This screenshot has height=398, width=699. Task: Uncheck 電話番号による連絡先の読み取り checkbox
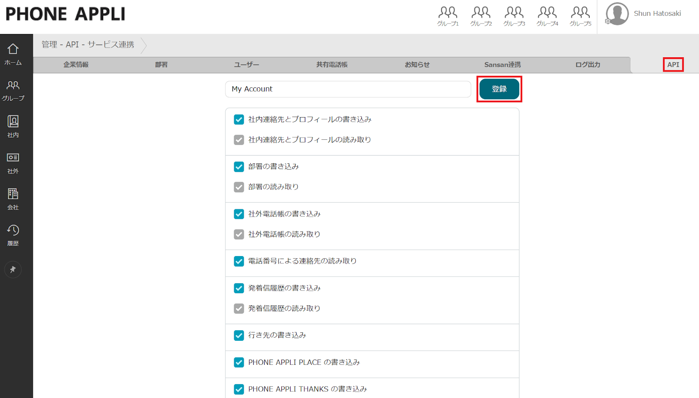click(x=239, y=261)
